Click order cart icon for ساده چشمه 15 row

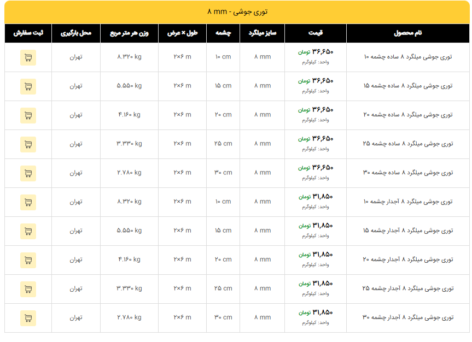click(x=28, y=86)
